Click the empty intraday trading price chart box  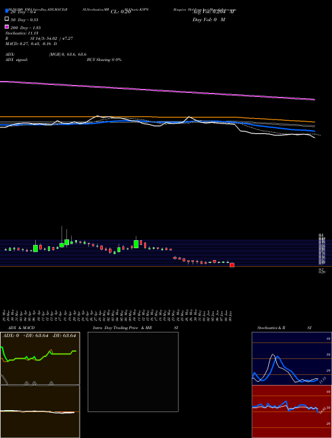coord(133,372)
